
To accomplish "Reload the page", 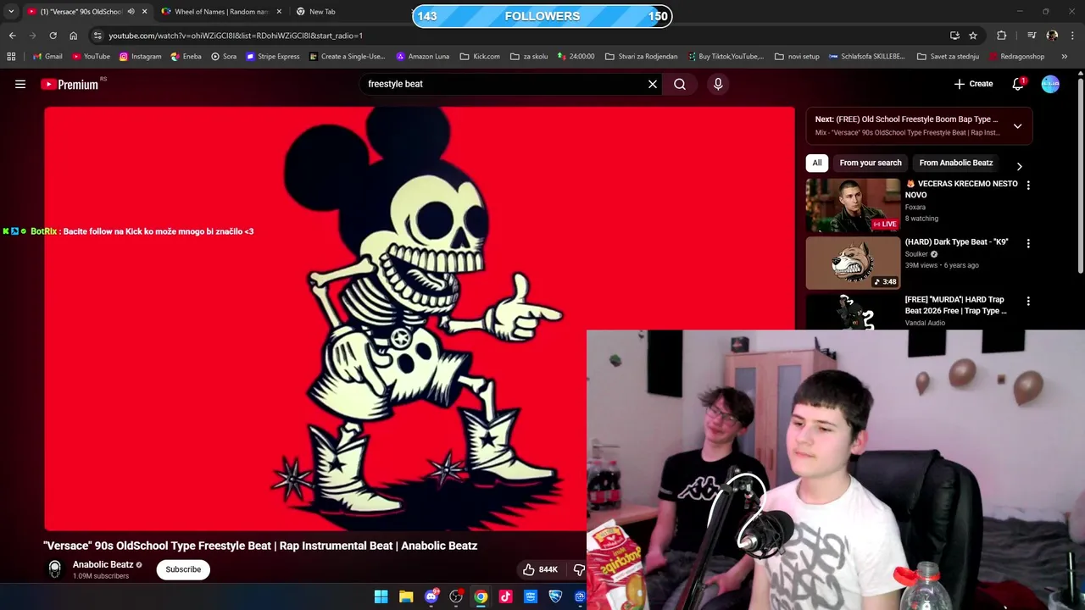I will tap(53, 36).
